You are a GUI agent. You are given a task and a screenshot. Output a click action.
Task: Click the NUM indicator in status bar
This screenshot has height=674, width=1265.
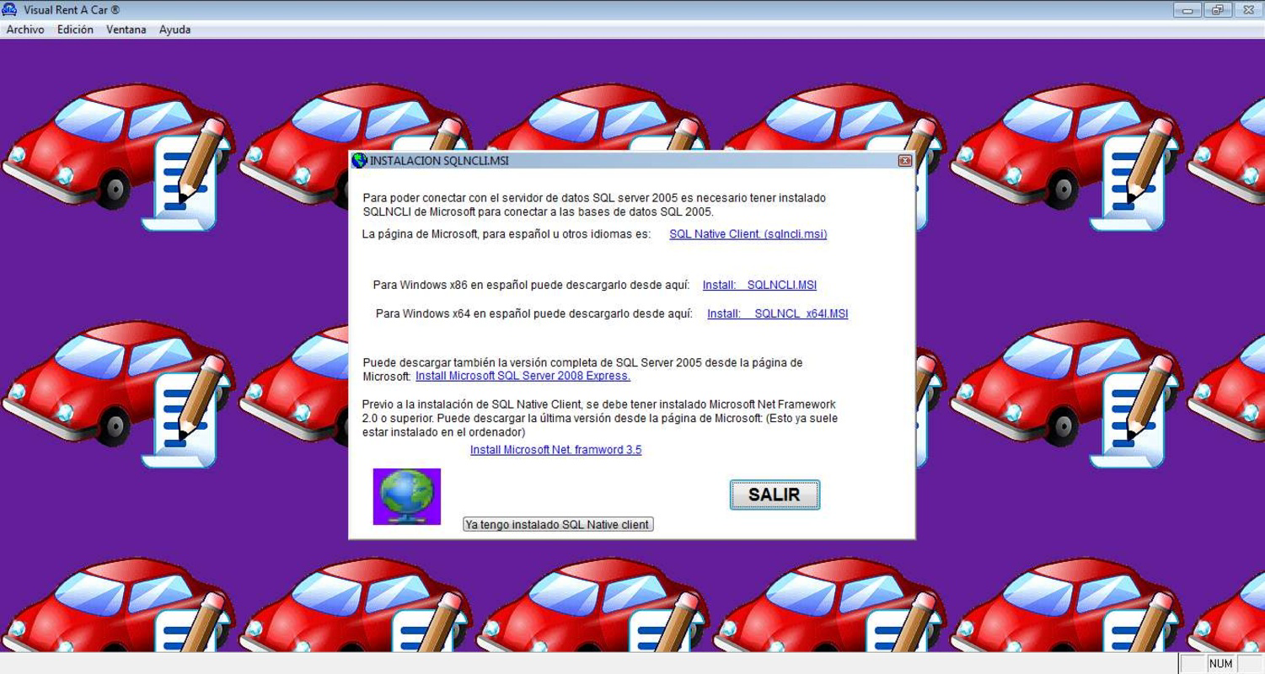pyautogui.click(x=1220, y=663)
